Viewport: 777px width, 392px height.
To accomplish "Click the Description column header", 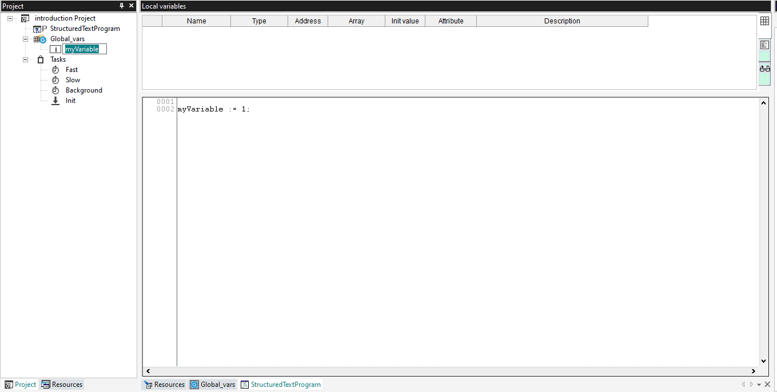I will (x=561, y=21).
